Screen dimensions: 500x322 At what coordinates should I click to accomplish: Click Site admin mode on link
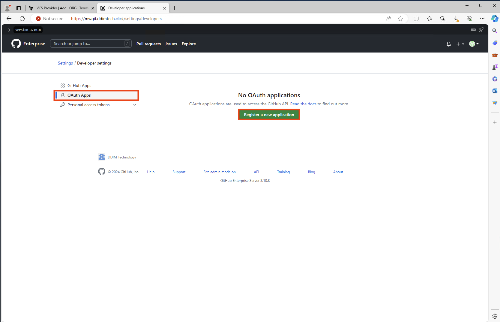pyautogui.click(x=220, y=172)
